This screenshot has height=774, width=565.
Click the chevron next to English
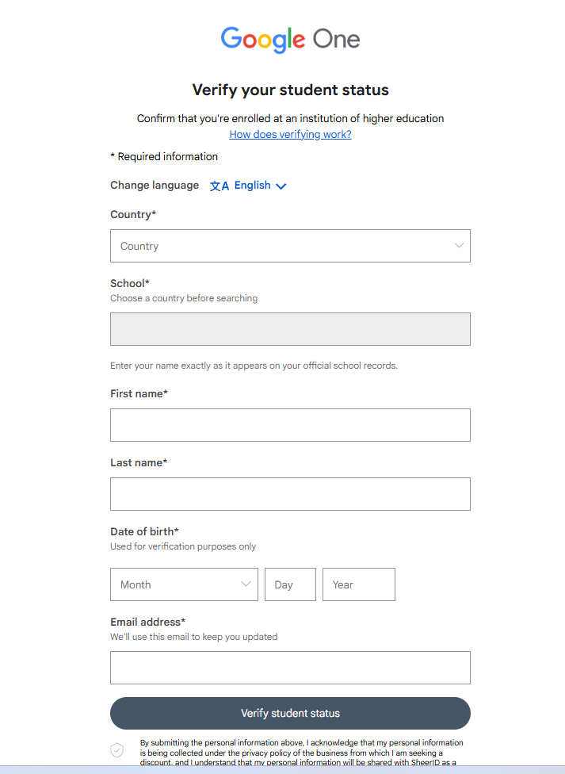tap(281, 186)
